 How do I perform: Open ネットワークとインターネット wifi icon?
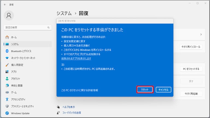coord(7,58)
